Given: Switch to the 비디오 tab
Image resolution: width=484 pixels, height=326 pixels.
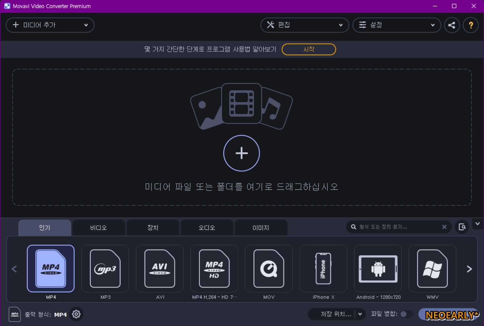Looking at the screenshot, I should pos(99,228).
